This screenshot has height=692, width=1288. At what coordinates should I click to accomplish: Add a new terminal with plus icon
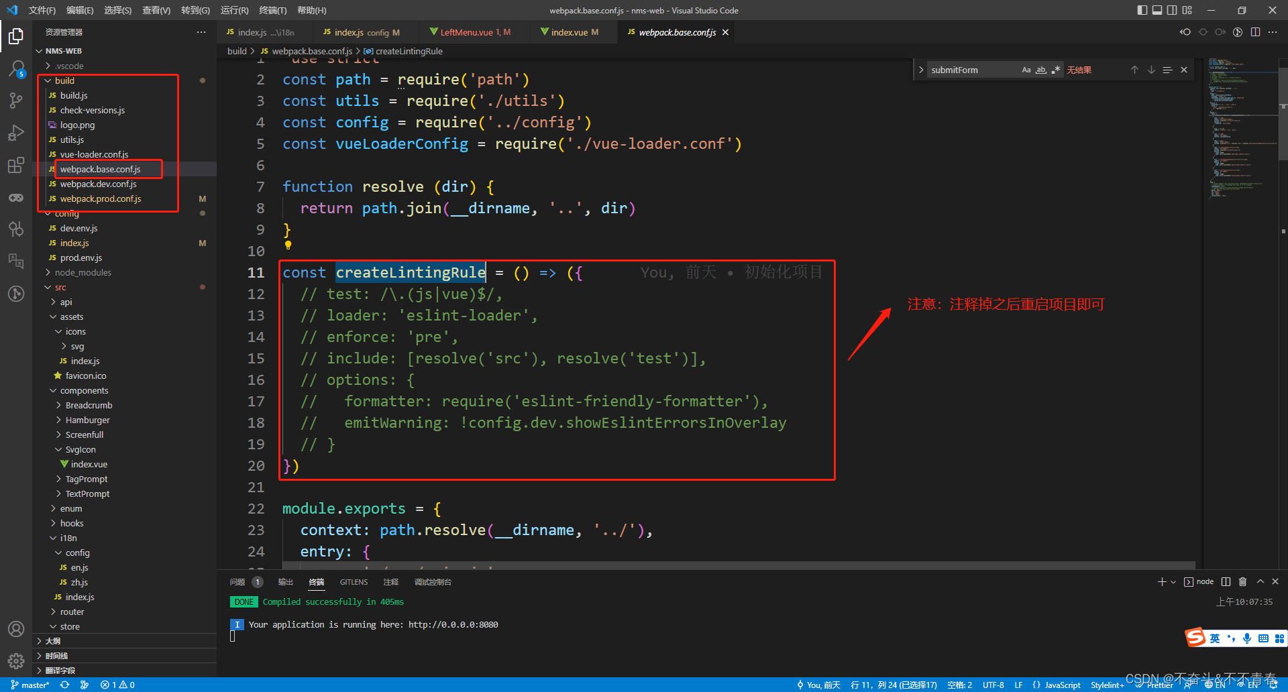pyautogui.click(x=1162, y=582)
